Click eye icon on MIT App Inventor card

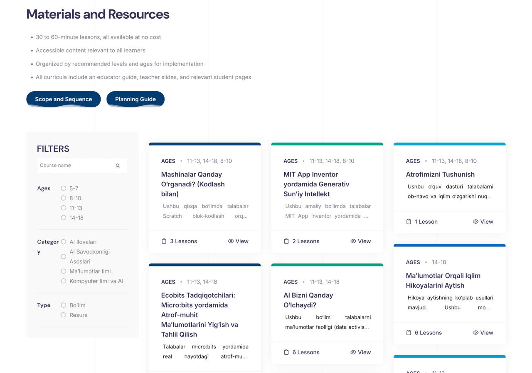click(x=353, y=241)
